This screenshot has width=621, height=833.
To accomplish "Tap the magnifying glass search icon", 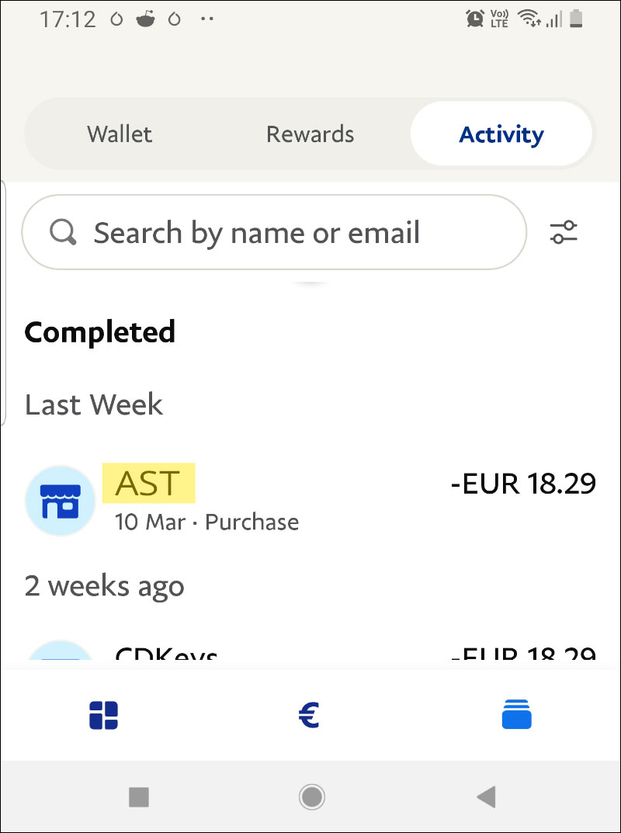I will tap(64, 232).
